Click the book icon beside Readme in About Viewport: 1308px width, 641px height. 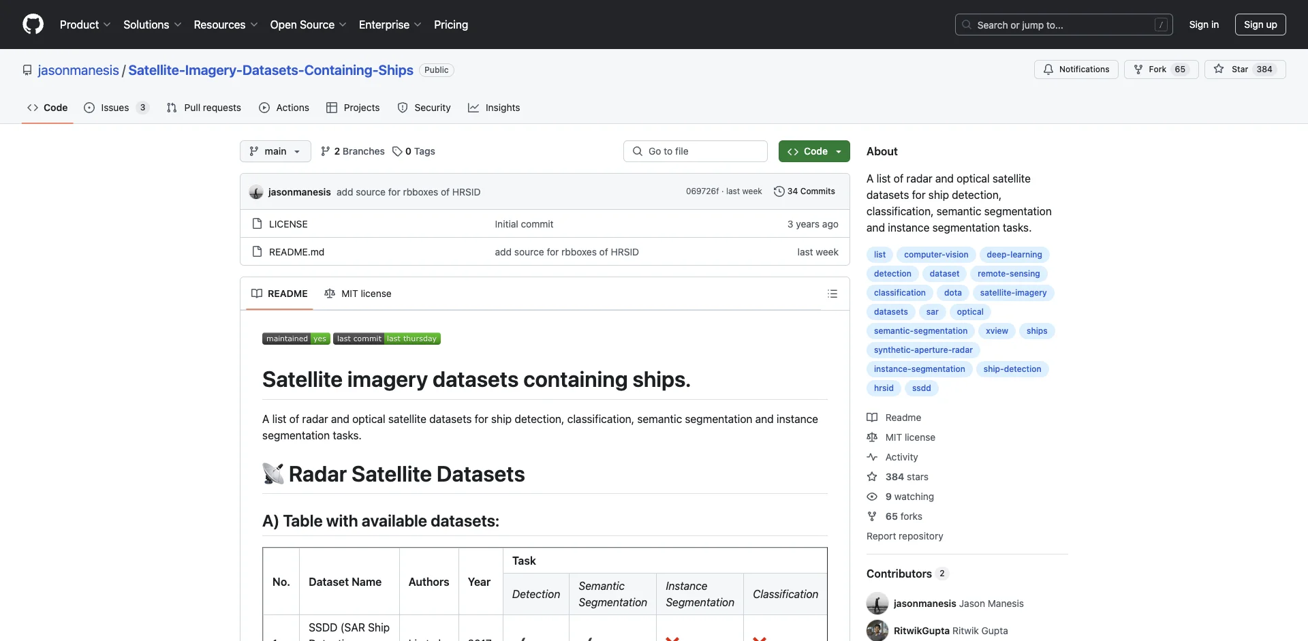(872, 418)
